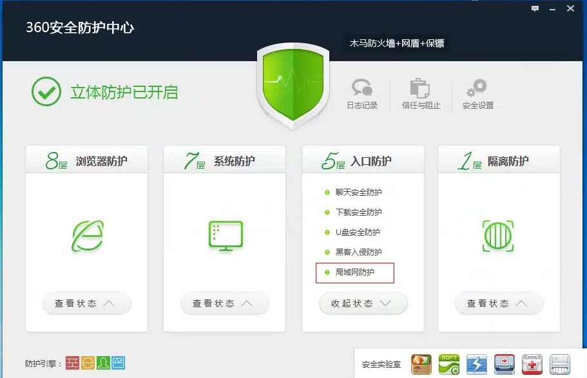Click the 7层 系统防护 header
The height and width of the screenshot is (378, 587).
225,160
